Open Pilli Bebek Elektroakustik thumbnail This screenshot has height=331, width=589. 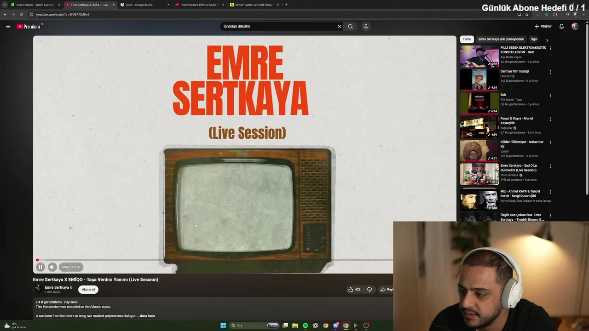click(x=479, y=56)
